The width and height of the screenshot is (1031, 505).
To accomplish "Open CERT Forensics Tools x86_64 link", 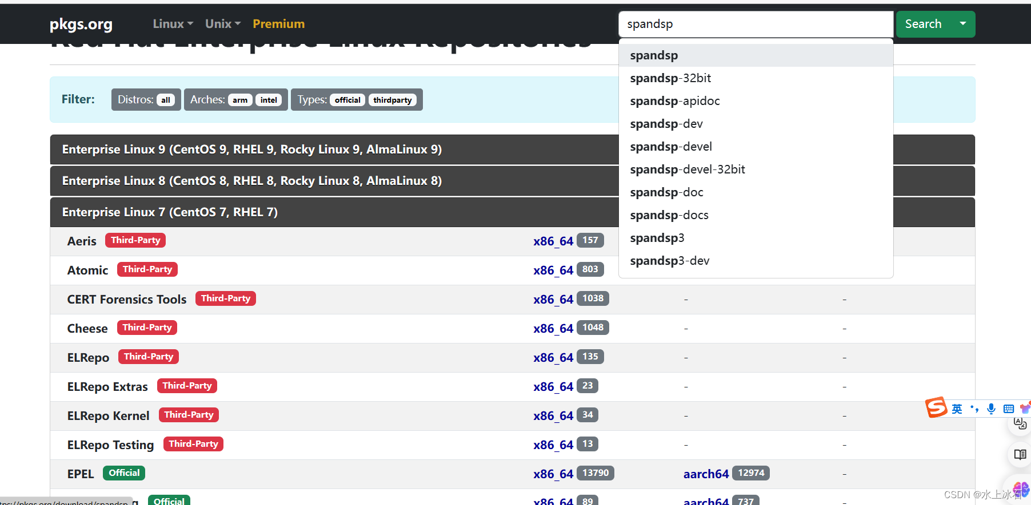I will pos(553,299).
